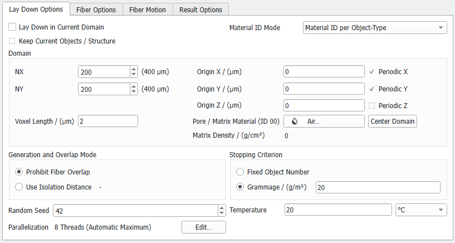Open the Air... pore material selector

pos(324,122)
